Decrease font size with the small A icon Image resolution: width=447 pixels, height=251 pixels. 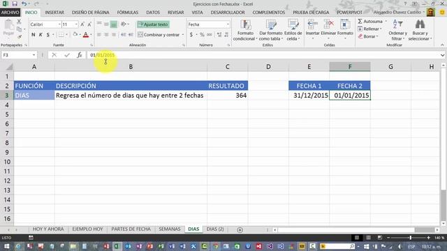(x=89, y=24)
